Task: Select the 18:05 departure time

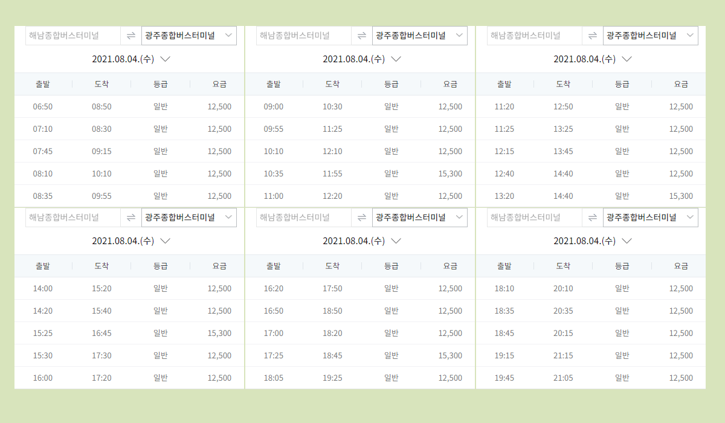Action: [x=274, y=378]
